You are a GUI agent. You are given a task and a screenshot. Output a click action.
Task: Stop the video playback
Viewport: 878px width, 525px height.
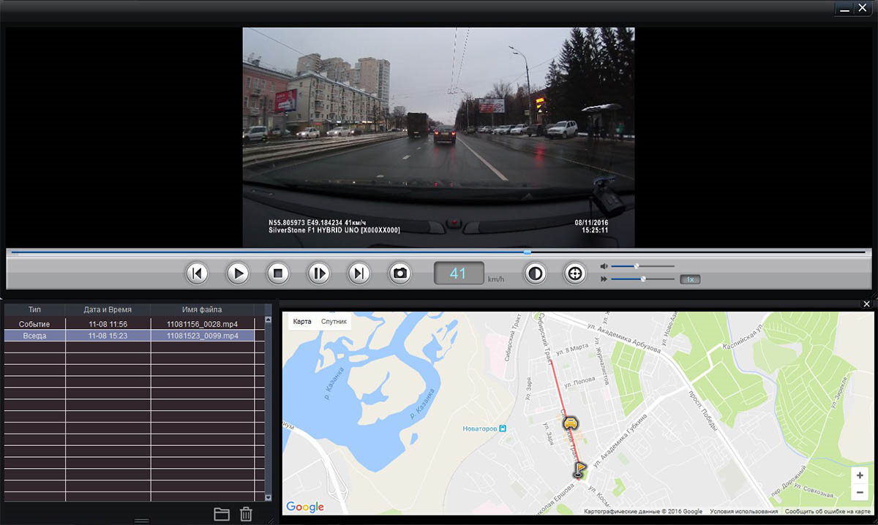tap(278, 273)
